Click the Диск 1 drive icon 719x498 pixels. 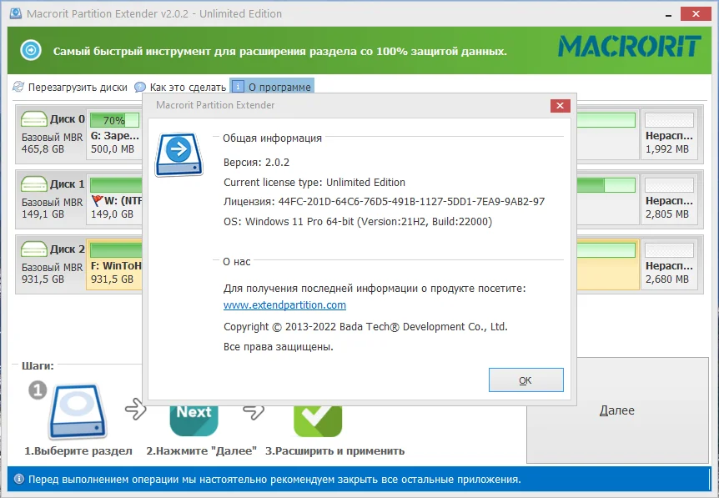coord(34,184)
